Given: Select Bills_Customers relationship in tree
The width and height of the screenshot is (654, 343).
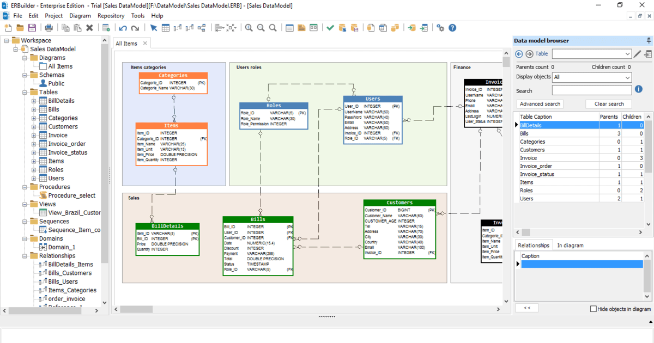Looking at the screenshot, I should point(70,273).
